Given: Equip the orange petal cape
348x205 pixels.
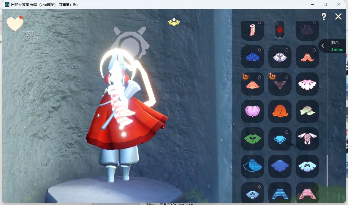Looking at the screenshot, I should 280,111.
